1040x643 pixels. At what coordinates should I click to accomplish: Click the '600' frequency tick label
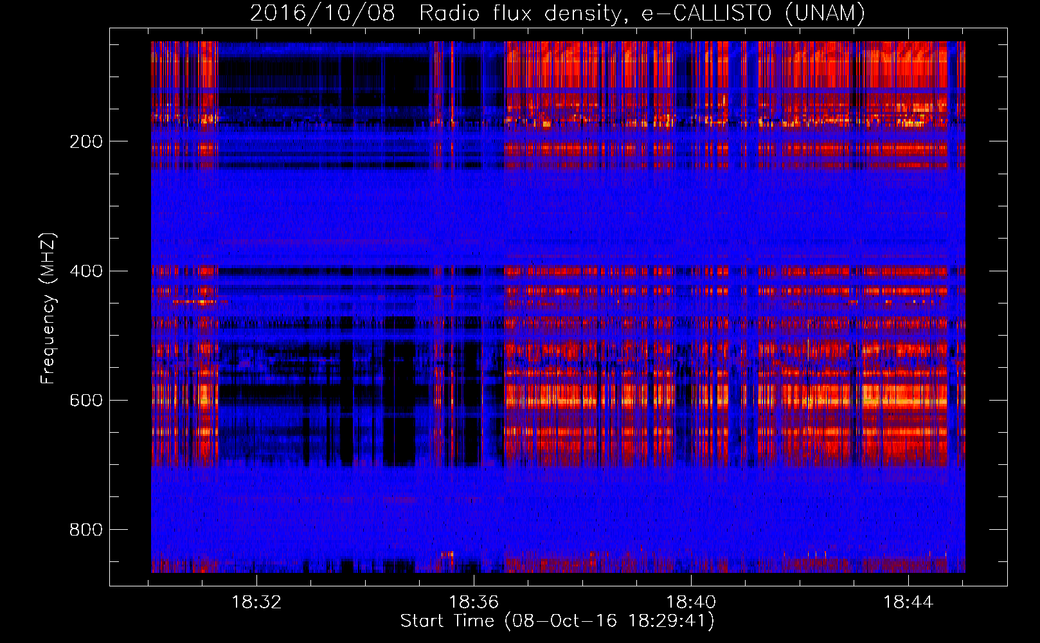(86, 400)
